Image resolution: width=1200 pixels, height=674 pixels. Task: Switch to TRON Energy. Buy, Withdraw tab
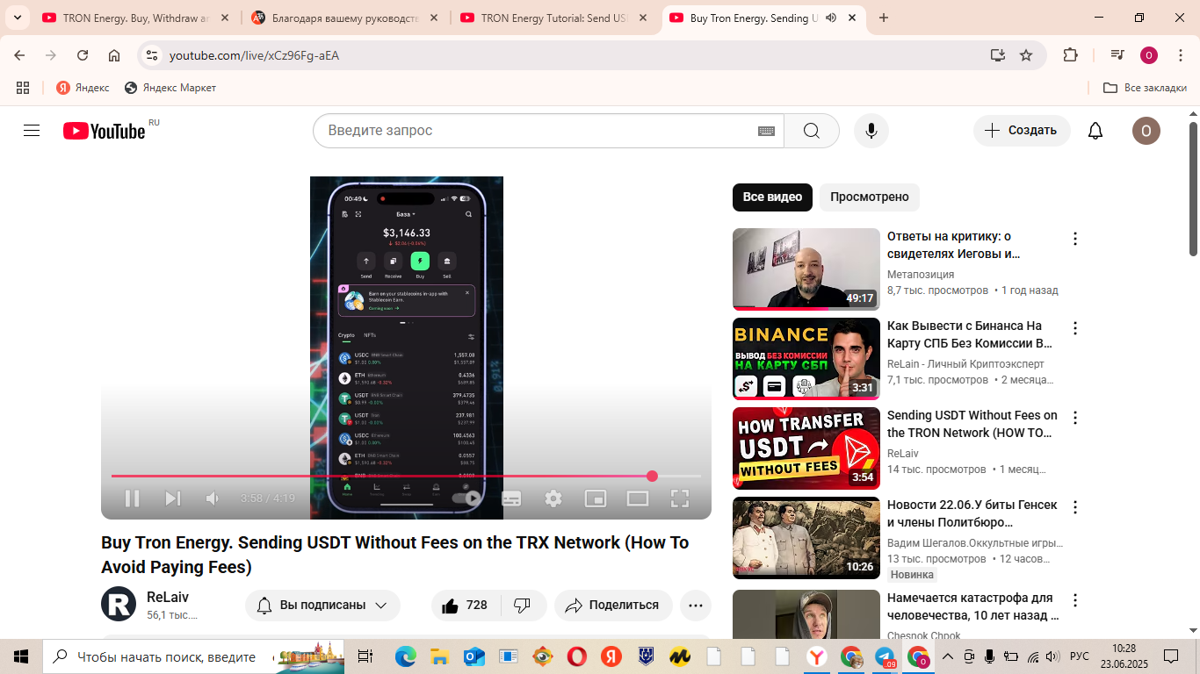coord(136,18)
